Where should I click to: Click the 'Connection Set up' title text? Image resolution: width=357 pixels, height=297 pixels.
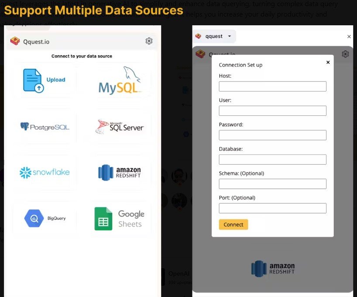point(240,65)
